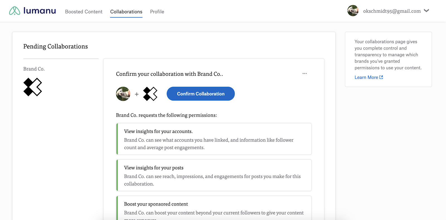Click the 'Confirm your collaboration with Brand Co..' title
This screenshot has width=446, height=220.
coord(169,74)
